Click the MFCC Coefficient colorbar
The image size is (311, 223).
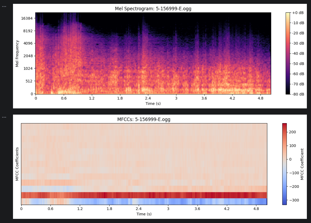[x=284, y=164]
